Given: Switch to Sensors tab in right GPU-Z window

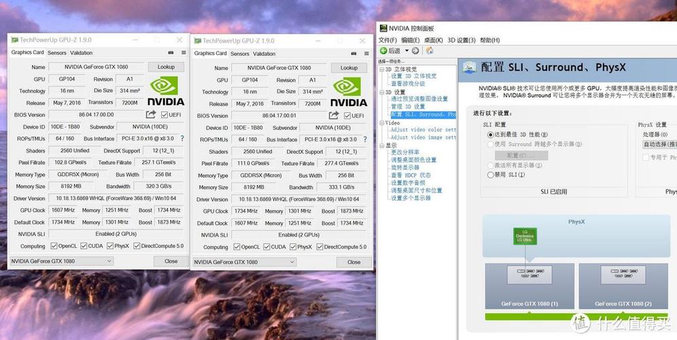Looking at the screenshot, I should [x=240, y=54].
